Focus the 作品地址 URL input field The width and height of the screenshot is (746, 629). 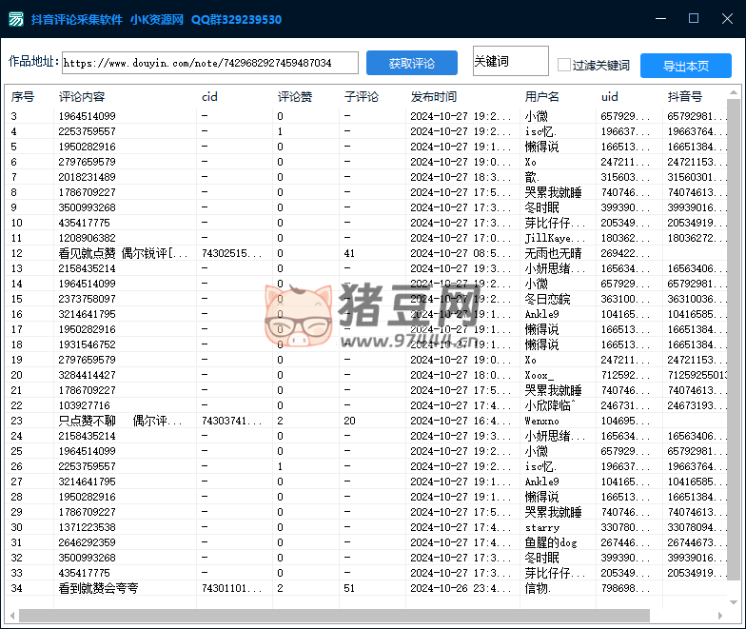[209, 63]
